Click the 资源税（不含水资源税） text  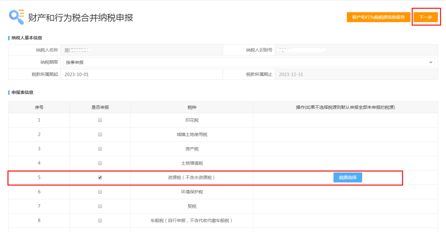(192, 178)
